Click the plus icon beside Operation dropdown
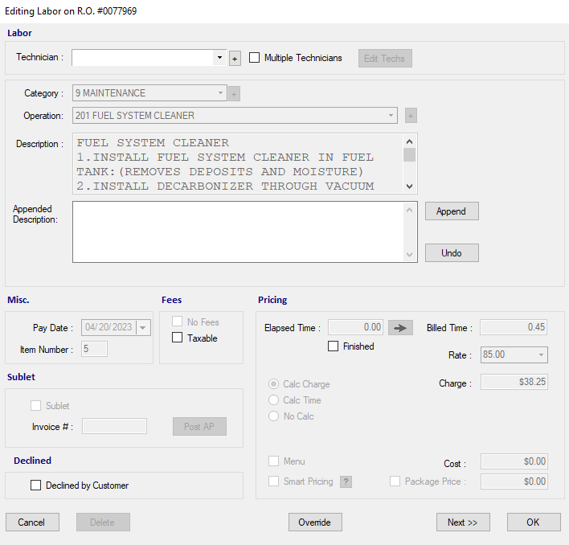Viewport: 569px width, 545px height. click(x=411, y=116)
